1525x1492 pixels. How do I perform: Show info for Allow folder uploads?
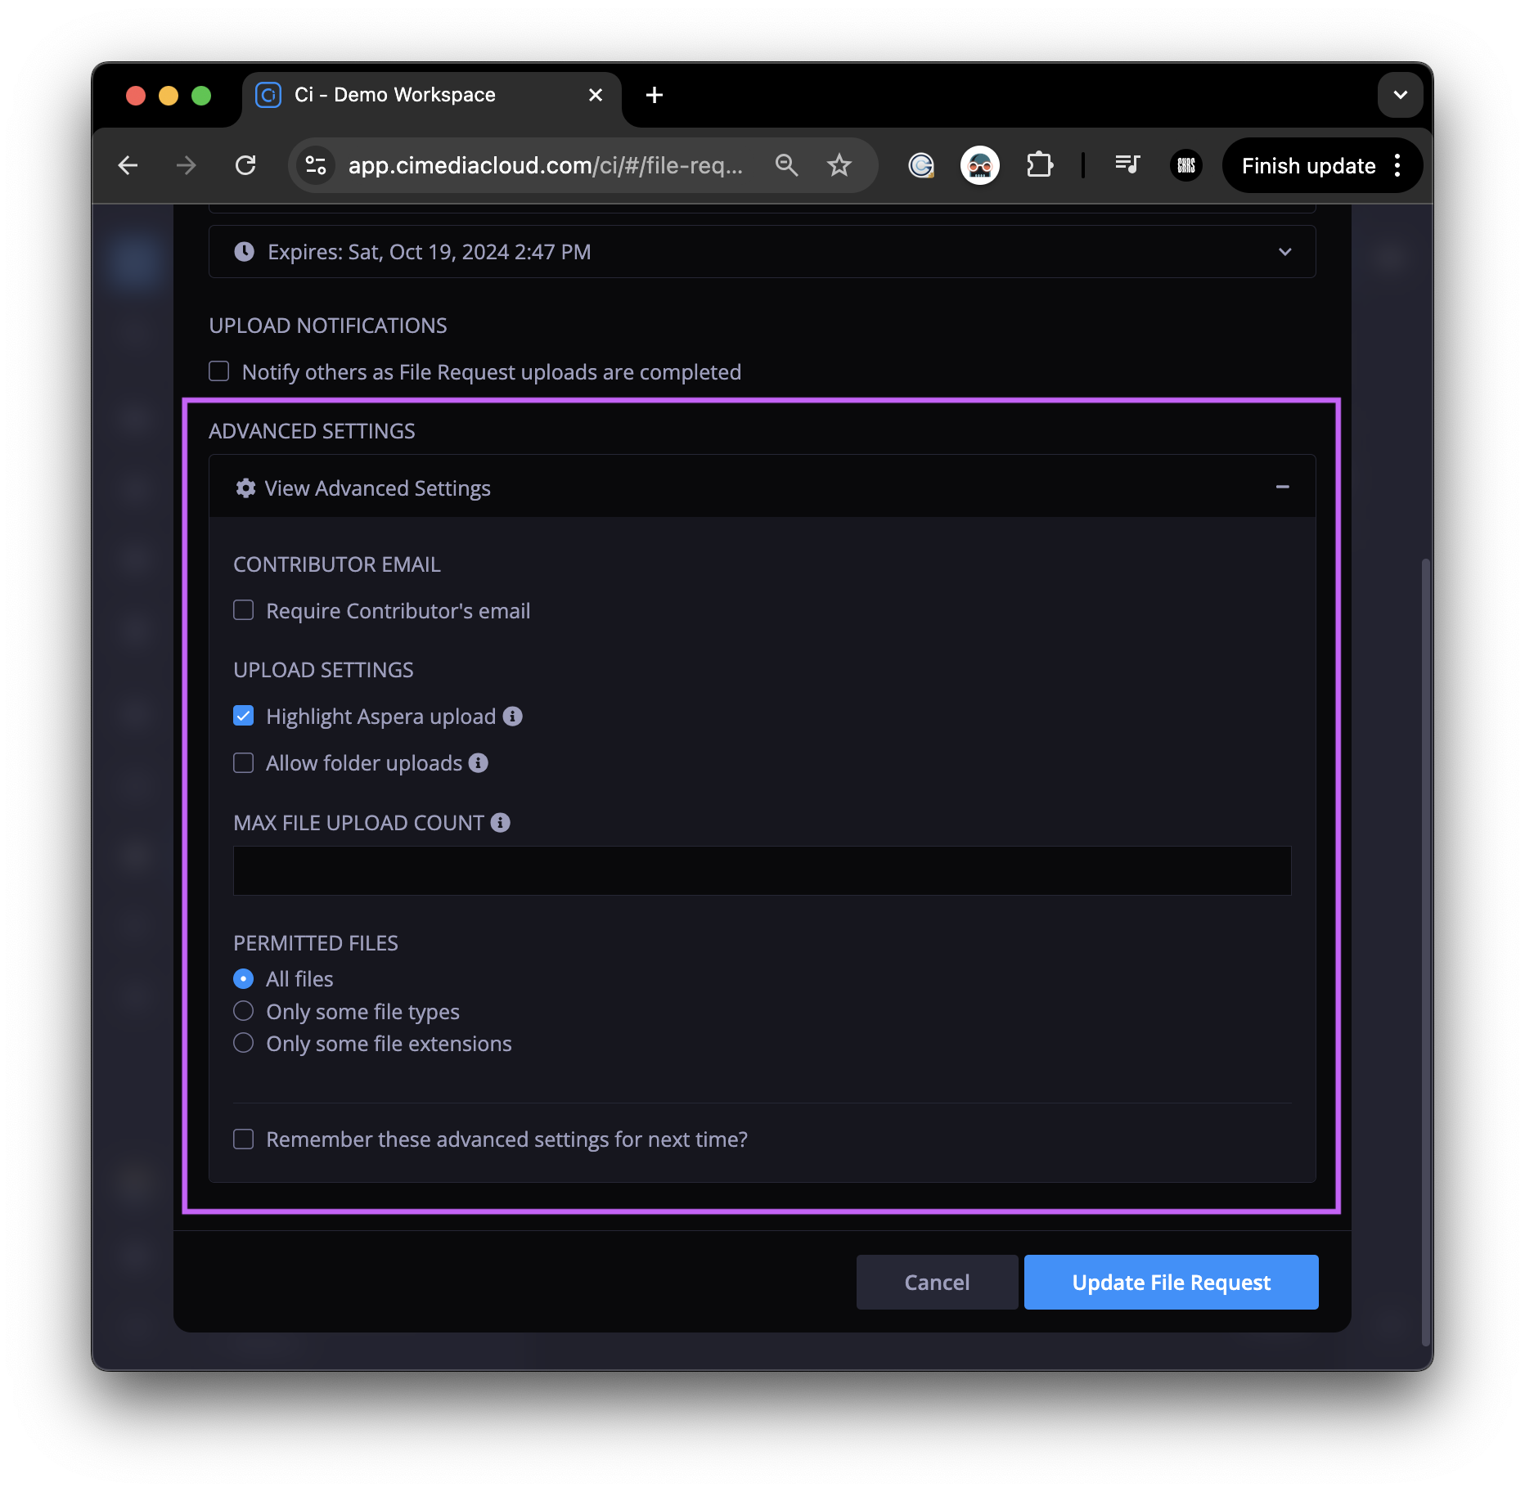[x=479, y=762]
